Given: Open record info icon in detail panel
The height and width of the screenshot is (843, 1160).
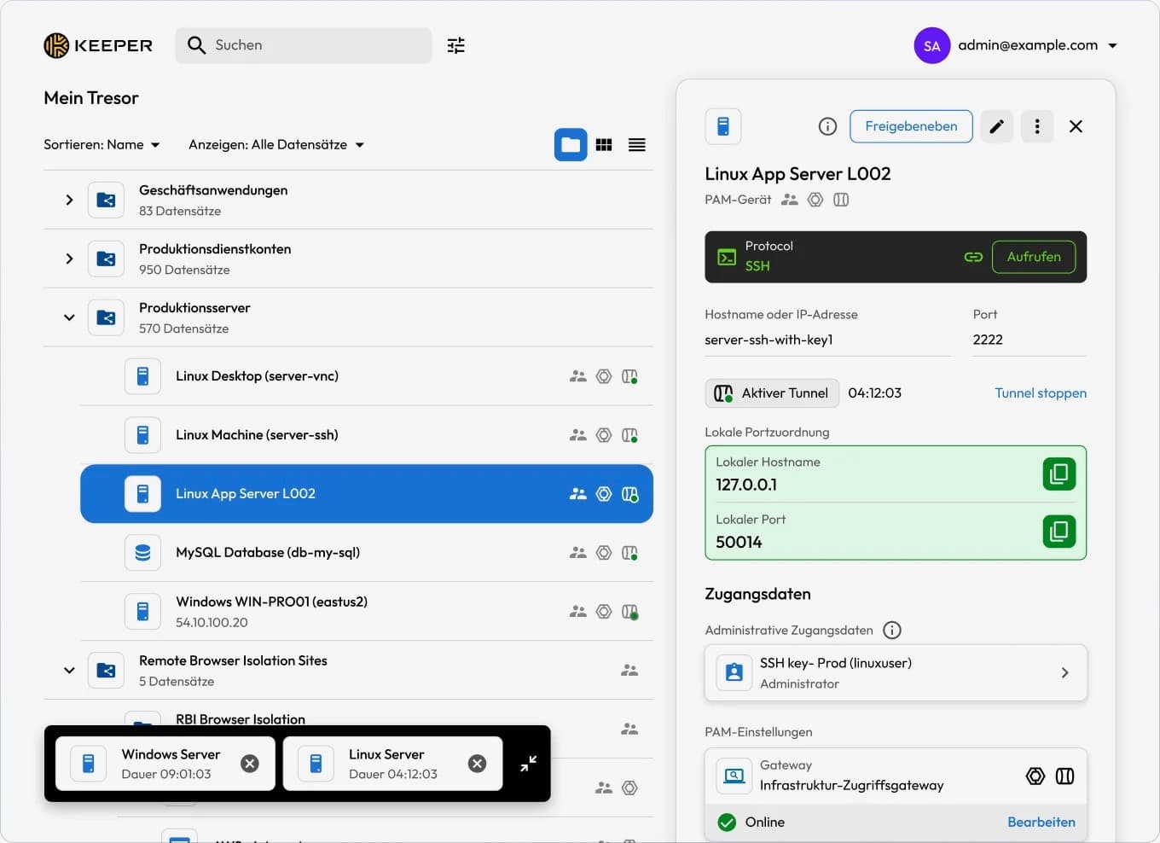Looking at the screenshot, I should click(827, 126).
